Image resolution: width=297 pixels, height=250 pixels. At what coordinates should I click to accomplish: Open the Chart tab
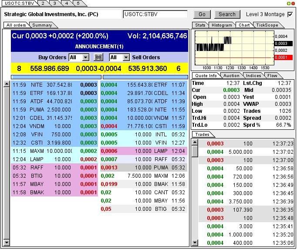(x=244, y=25)
